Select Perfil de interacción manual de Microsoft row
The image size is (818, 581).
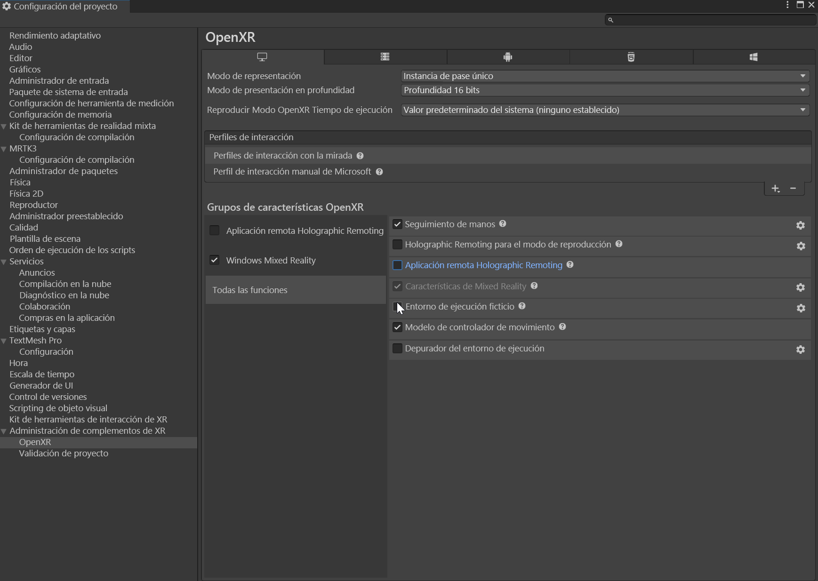pos(508,172)
